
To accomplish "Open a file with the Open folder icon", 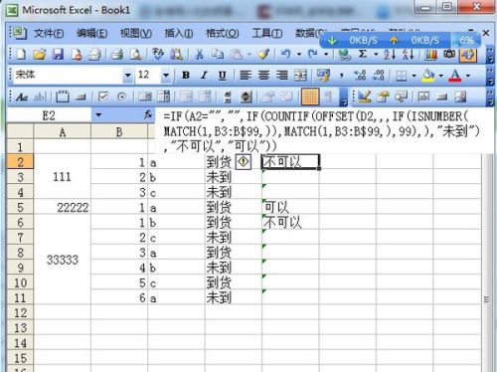I will click(39, 54).
